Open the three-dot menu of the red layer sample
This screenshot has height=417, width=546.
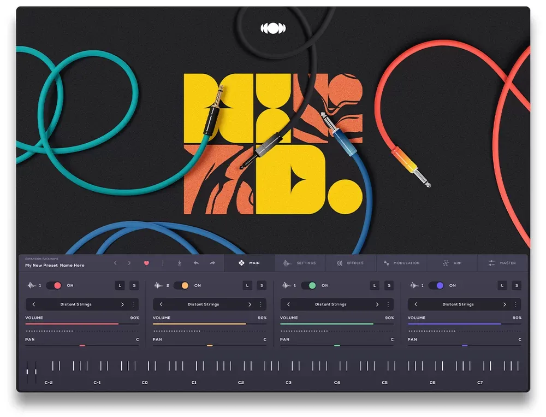coord(133,304)
